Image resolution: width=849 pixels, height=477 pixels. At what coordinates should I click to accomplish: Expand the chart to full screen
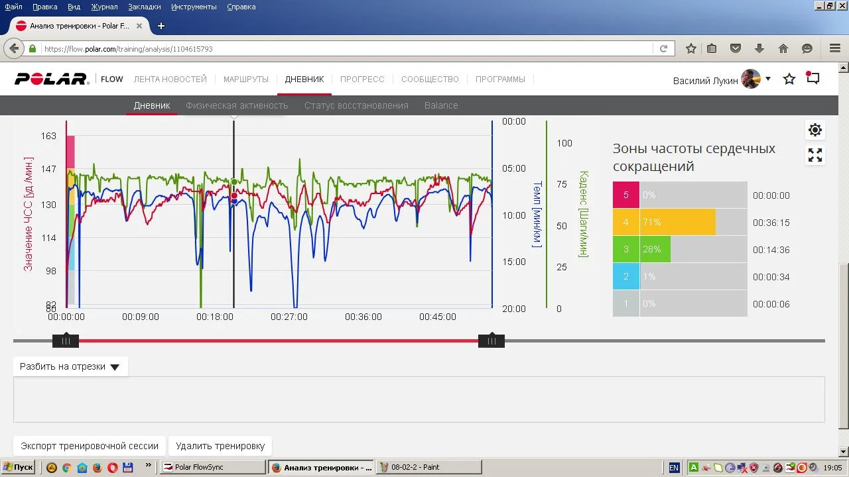[815, 155]
